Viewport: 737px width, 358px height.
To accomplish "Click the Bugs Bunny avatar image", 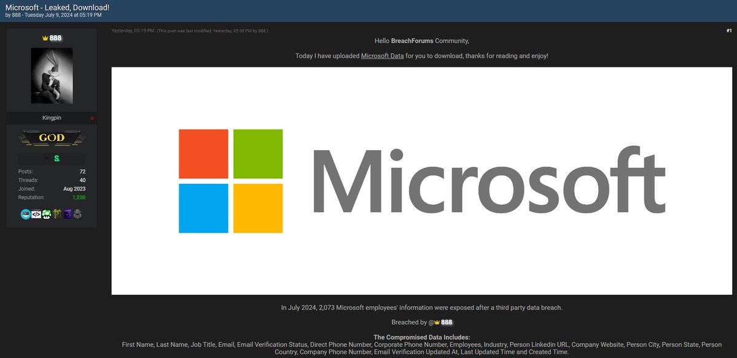I will (52, 75).
